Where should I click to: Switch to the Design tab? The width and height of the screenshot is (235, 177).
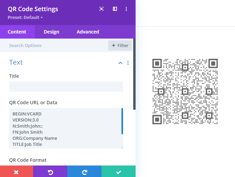pyautogui.click(x=51, y=32)
